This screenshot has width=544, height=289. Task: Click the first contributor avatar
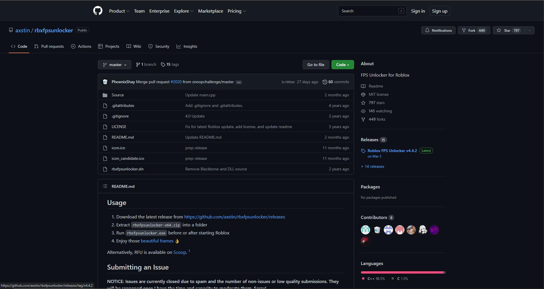coord(366,230)
